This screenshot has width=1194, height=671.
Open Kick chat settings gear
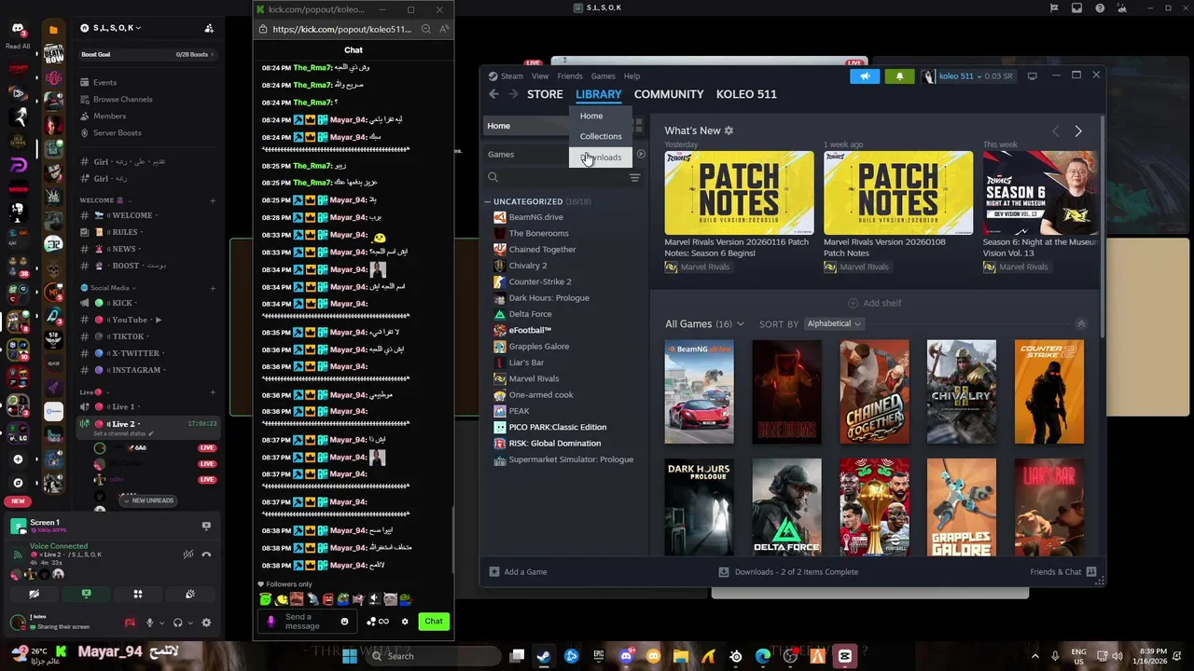[405, 622]
